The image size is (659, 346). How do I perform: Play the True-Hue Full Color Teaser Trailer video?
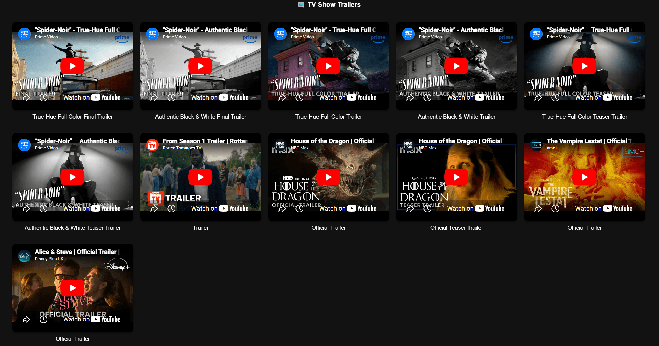pos(584,66)
